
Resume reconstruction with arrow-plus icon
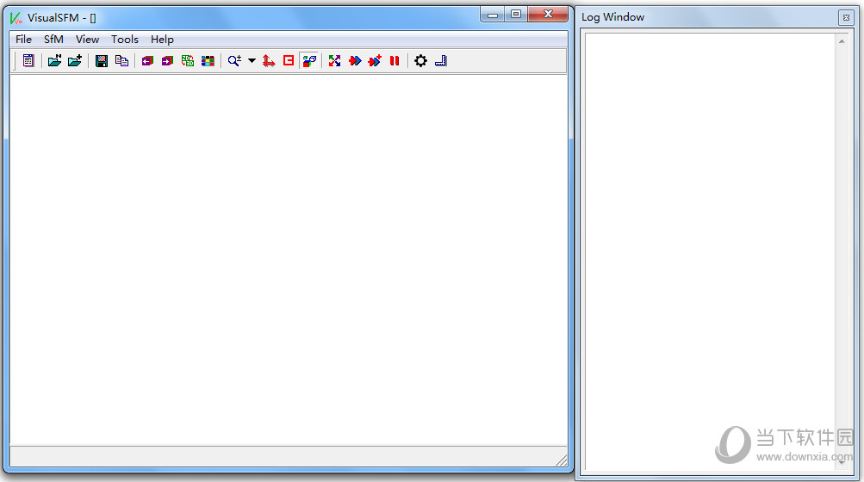click(375, 60)
